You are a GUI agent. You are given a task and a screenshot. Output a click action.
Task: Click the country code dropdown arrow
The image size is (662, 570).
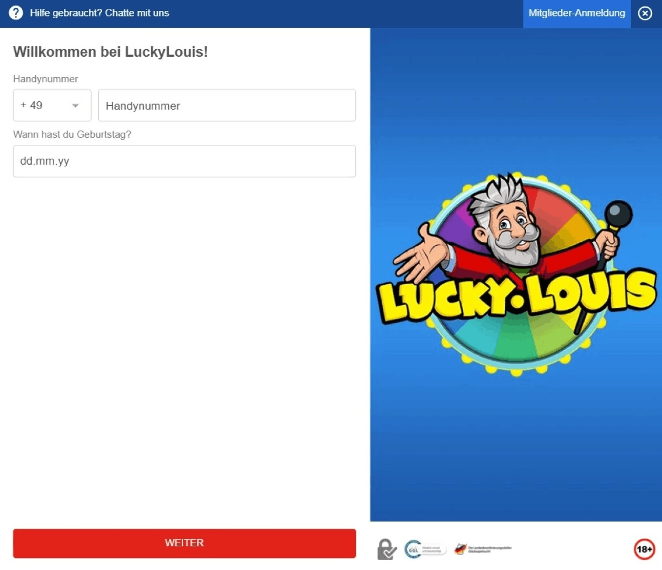[76, 106]
